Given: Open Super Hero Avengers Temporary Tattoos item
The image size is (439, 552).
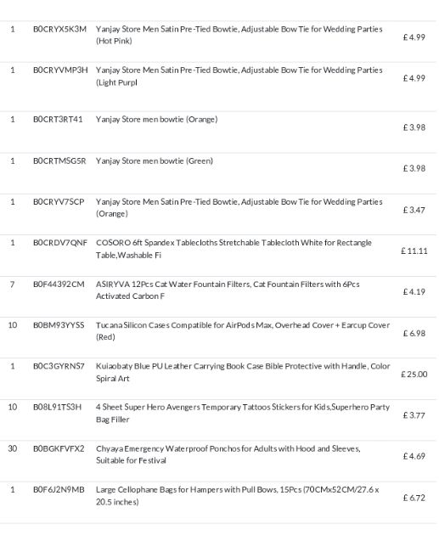Looking at the screenshot, I should click(243, 414).
